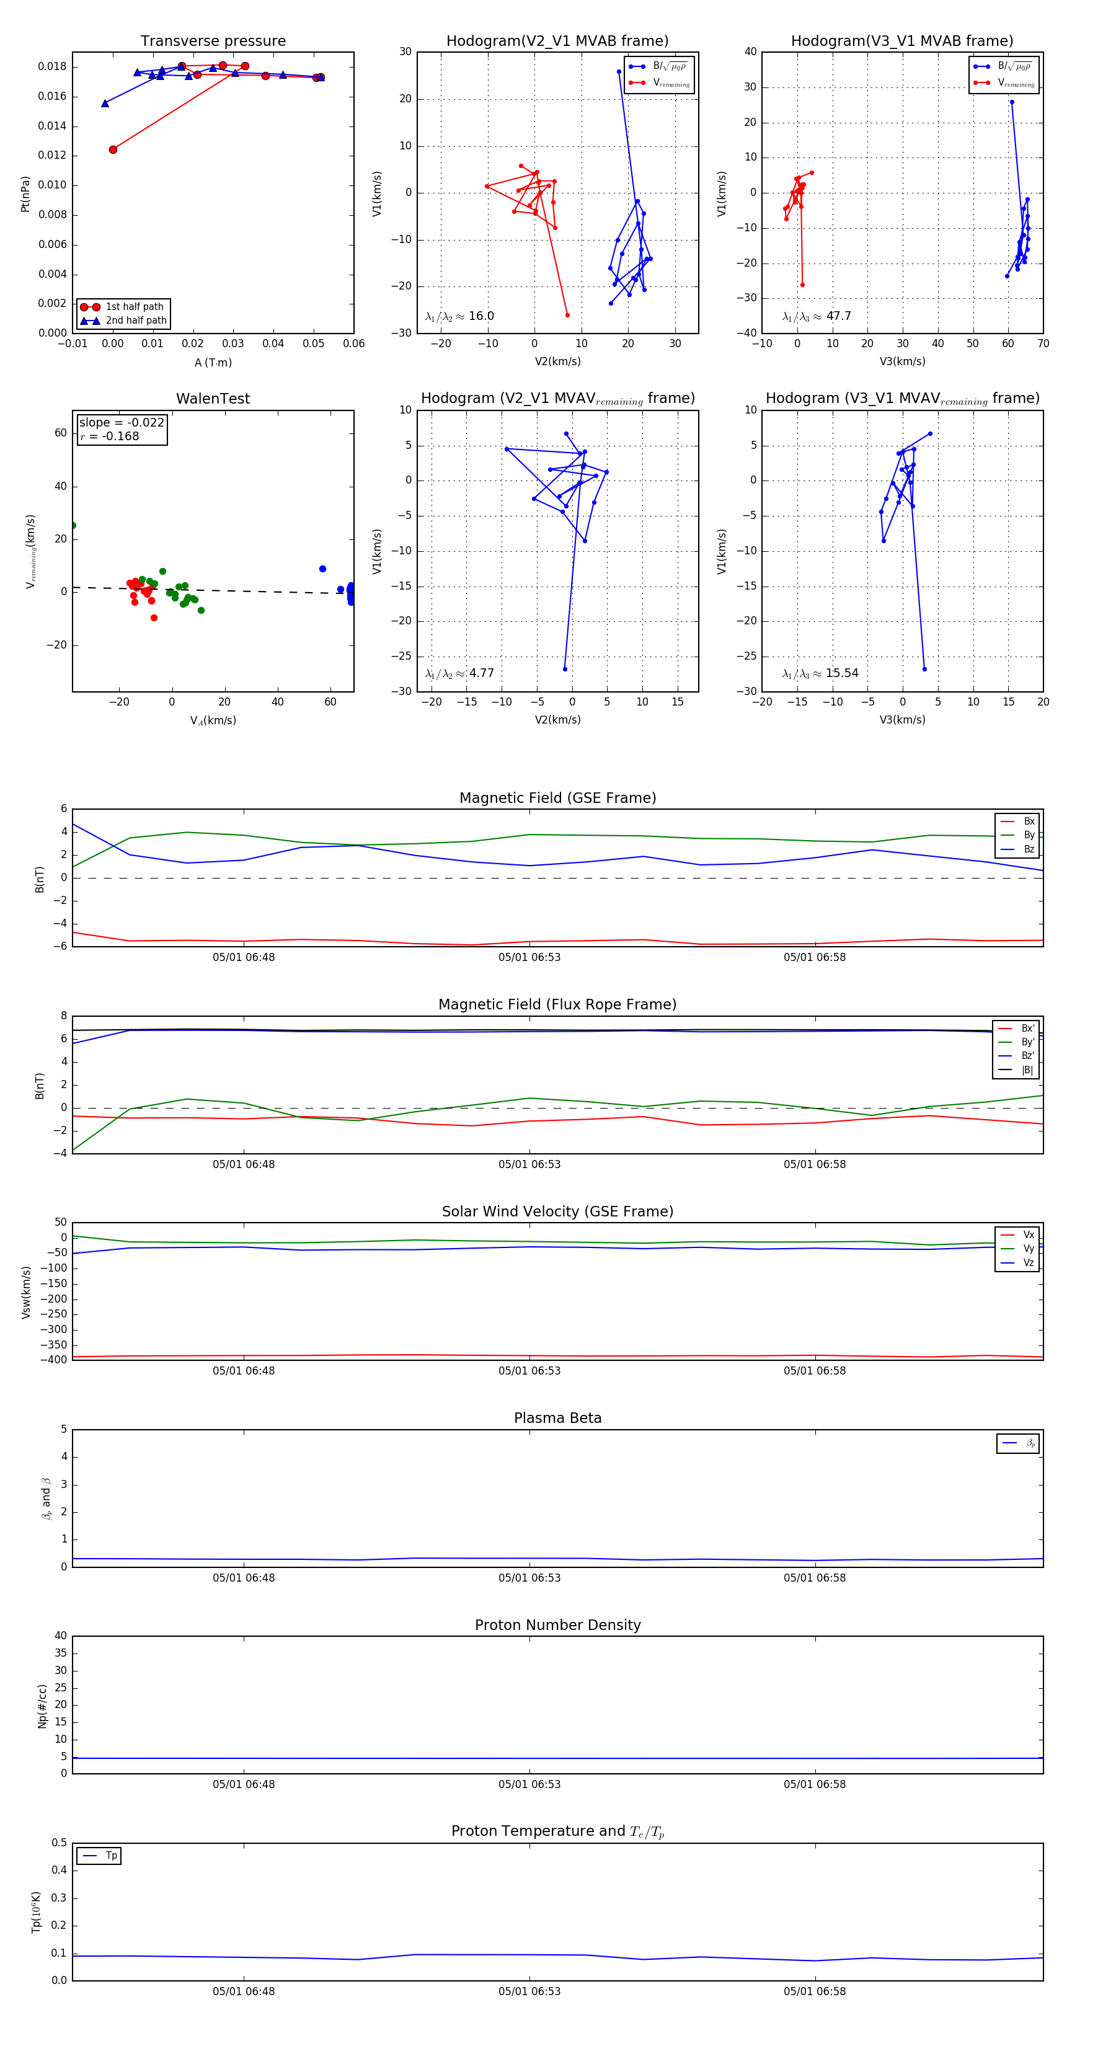Select "Bz'" in flux rope legend
This screenshot has width=1116, height=2046.
click(1017, 1056)
